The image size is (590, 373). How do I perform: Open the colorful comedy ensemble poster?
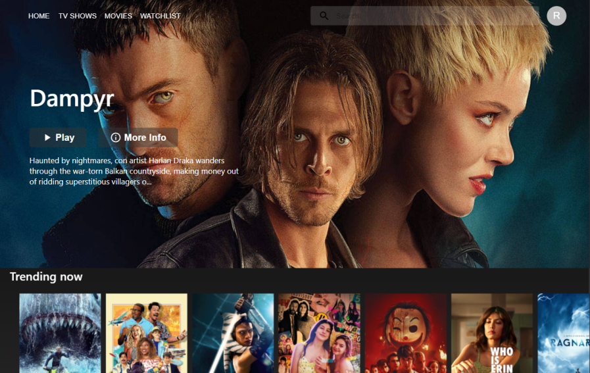[x=147, y=333]
